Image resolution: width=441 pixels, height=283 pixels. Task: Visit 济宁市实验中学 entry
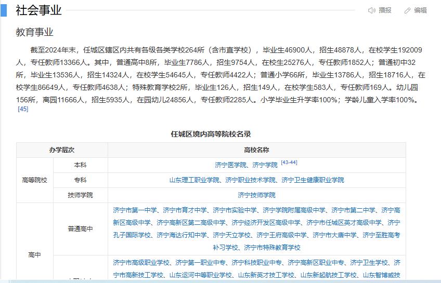pos(235,210)
